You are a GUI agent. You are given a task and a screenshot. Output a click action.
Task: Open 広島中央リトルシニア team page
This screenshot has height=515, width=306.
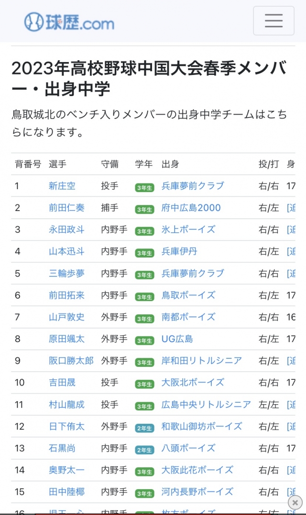pyautogui.click(x=206, y=404)
